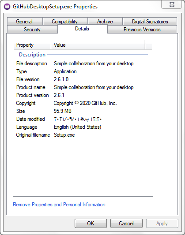
Task: Select the Language property label
Action: click(x=26, y=127)
